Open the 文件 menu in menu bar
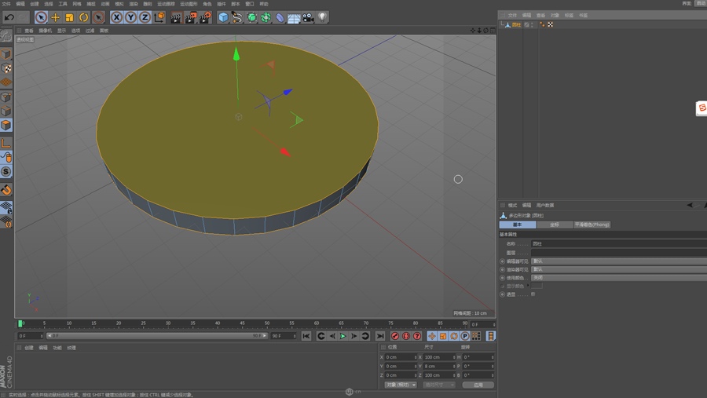This screenshot has height=398, width=707. tap(6, 4)
